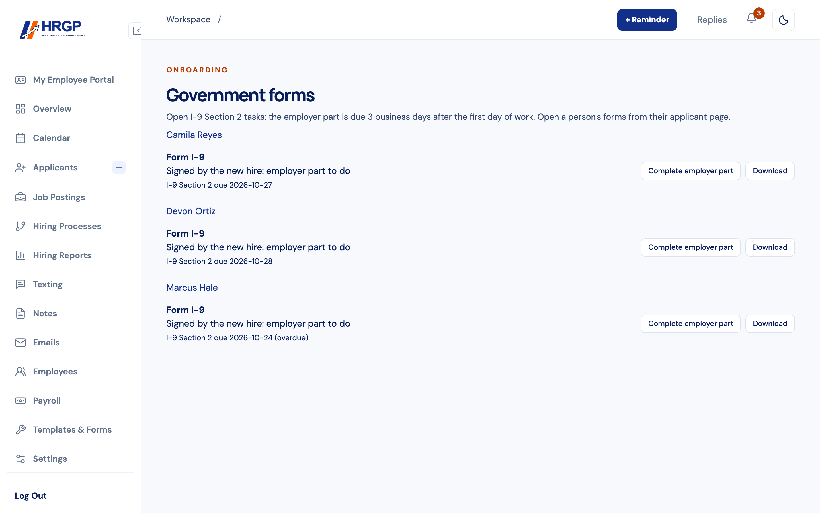
Task: Complete employer part for Devon Ortiz
Action: pyautogui.click(x=690, y=247)
